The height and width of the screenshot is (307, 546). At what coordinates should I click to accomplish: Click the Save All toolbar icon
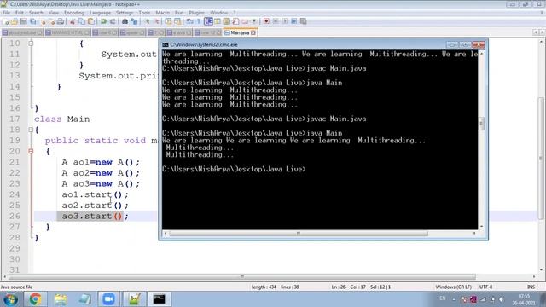[32, 21]
